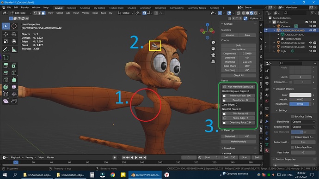
Task: Select the Shear tool
Action: 6,101
